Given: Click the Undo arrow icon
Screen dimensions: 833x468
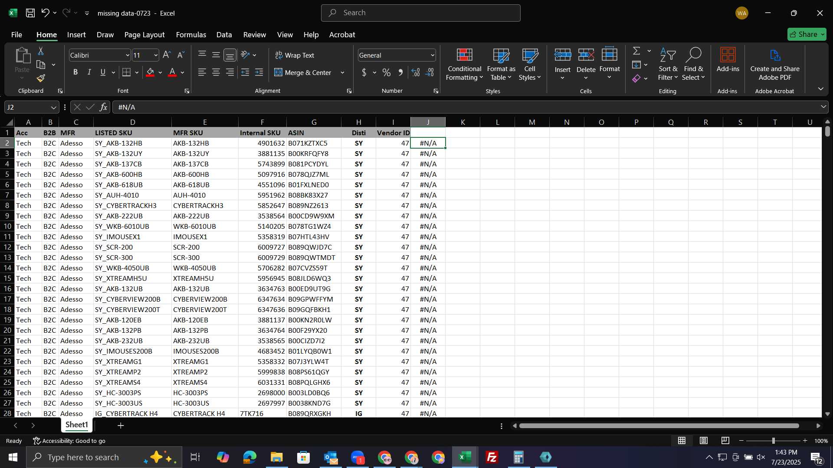Looking at the screenshot, I should pyautogui.click(x=45, y=13).
